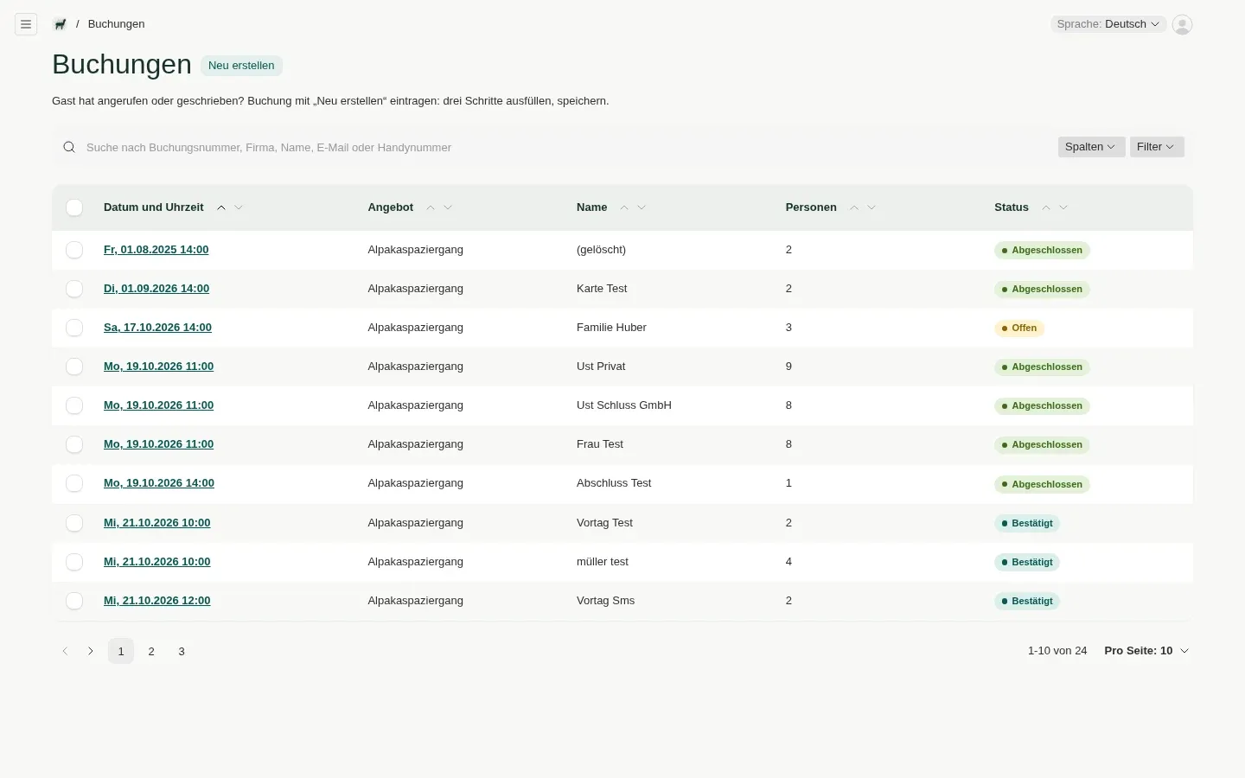Select the Familie Huber booking row checkbox
The image size is (1245, 778).
coord(74,328)
